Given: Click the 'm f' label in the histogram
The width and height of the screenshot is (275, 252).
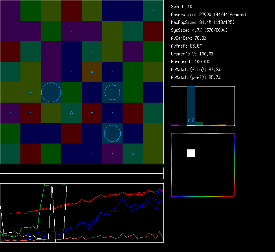Looking at the screenshot, I should pos(191,120).
